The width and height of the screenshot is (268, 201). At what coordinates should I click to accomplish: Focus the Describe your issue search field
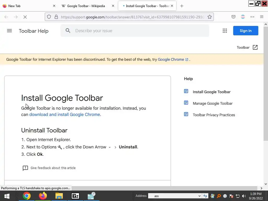(x=135, y=31)
